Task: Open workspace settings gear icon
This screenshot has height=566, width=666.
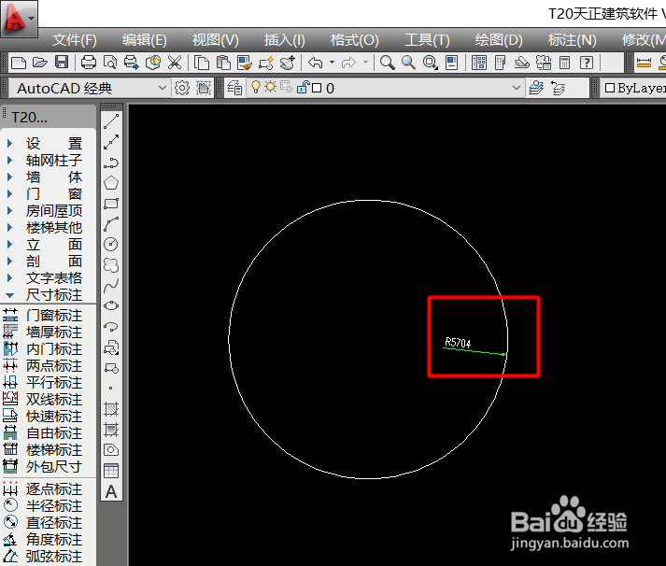Action: [182, 88]
